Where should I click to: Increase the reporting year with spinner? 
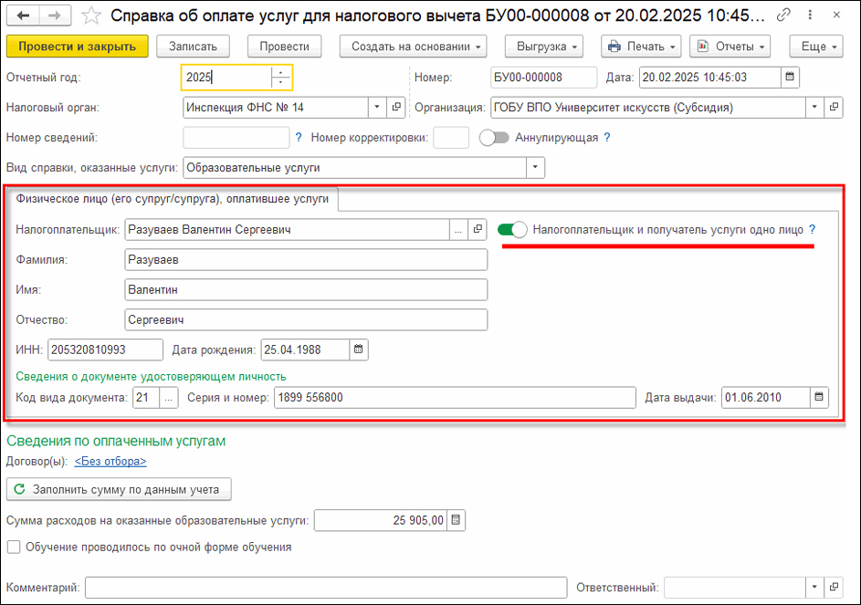[x=282, y=73]
